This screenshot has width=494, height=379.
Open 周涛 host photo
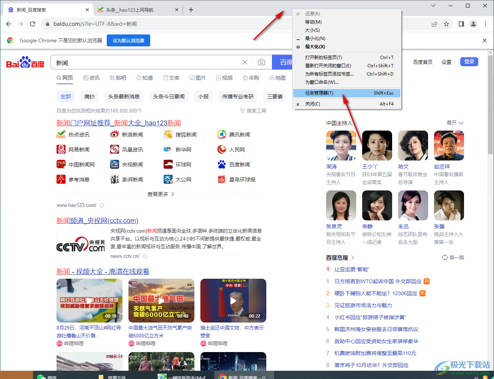[341, 146]
